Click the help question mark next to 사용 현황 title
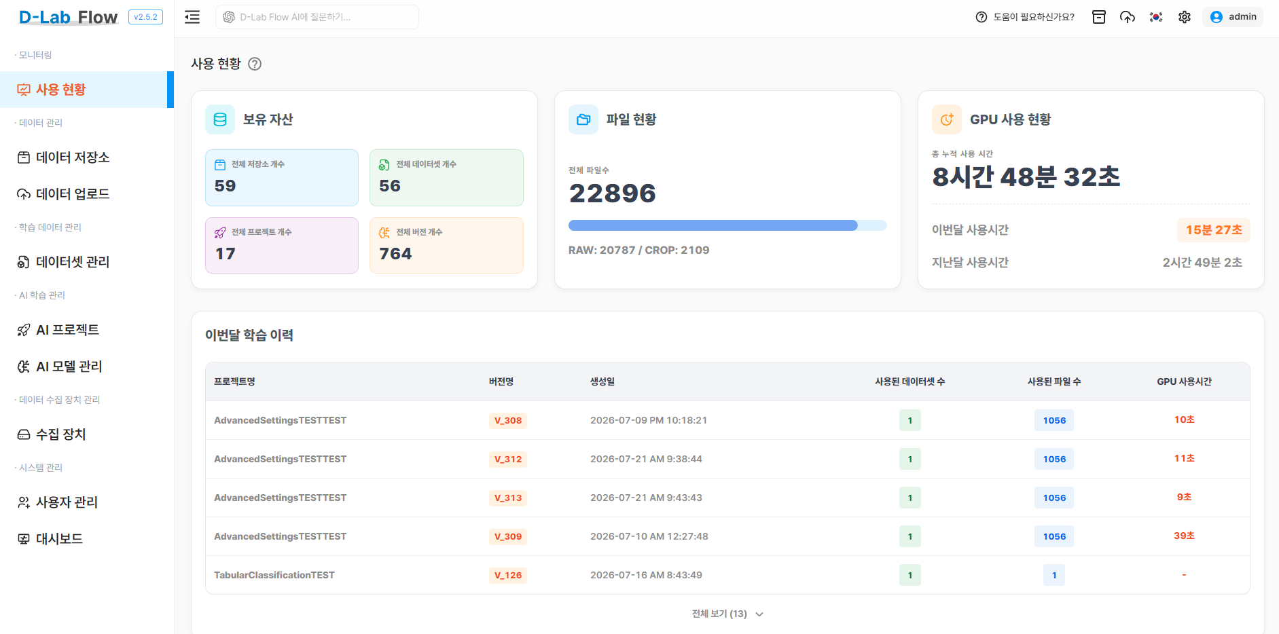Screen dimensions: 1279x634 255,64
